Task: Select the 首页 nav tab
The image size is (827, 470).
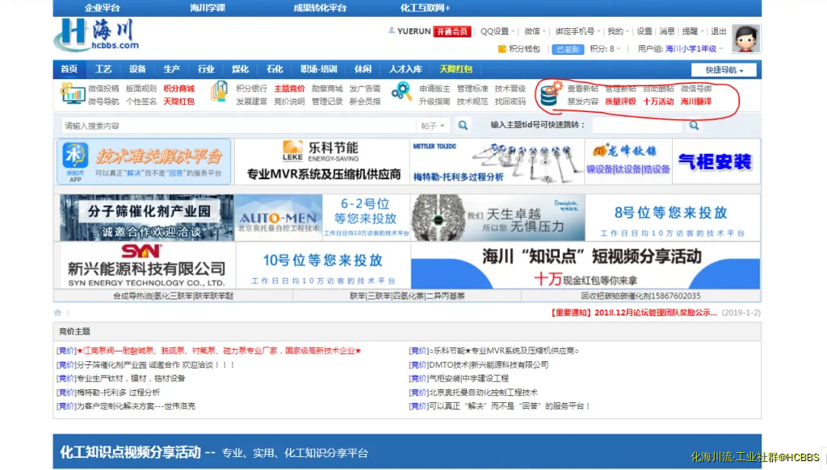Action: tap(69, 69)
